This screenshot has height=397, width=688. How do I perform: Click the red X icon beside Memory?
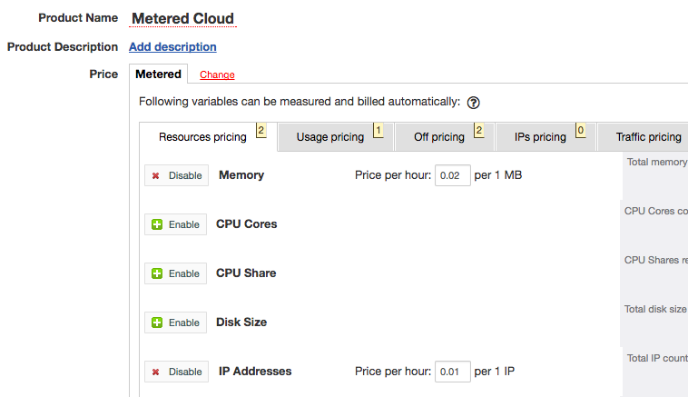click(156, 176)
